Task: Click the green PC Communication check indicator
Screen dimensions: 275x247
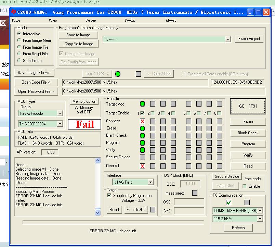Action: coord(229,202)
